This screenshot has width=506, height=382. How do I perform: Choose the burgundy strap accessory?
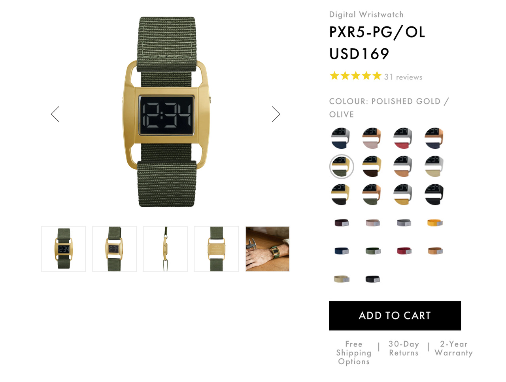(x=342, y=223)
